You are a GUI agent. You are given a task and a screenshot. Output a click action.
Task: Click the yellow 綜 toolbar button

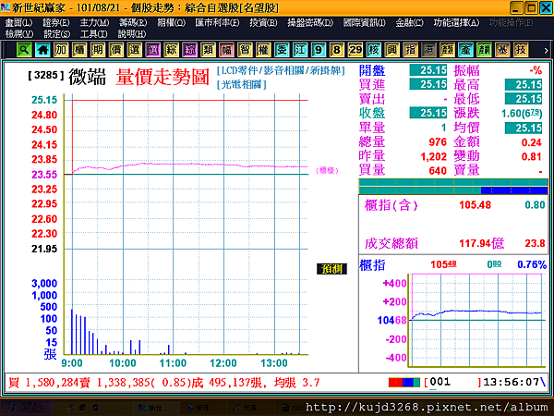point(172,50)
